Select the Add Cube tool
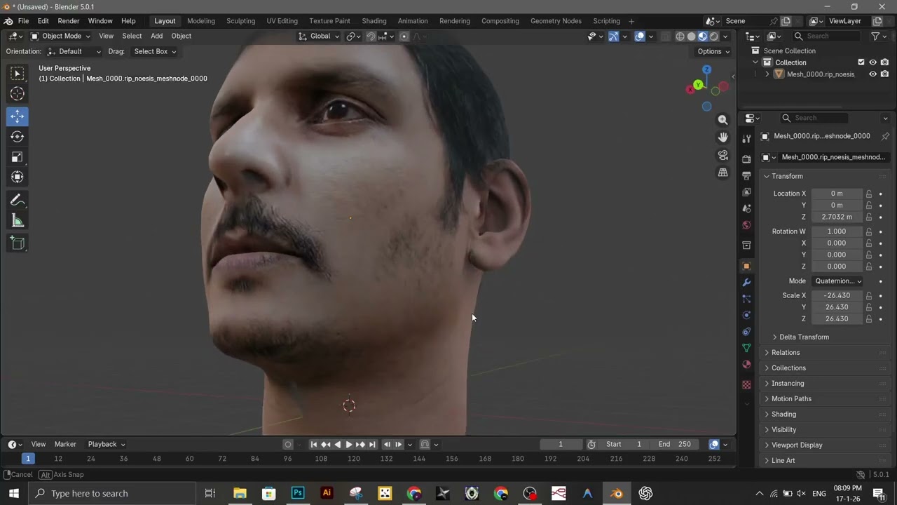Screen dimensions: 897x505 18,243
